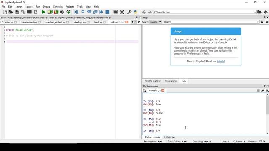This screenshot has height=151, width=269.
Task: Continue execution until next breakpoint
Action: (x=101, y=12)
